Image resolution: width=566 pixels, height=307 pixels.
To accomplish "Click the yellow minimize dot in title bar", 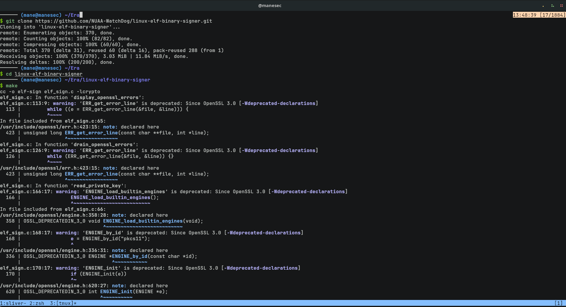I will click(x=543, y=6).
